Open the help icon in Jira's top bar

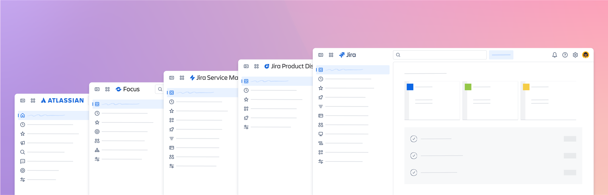point(565,55)
